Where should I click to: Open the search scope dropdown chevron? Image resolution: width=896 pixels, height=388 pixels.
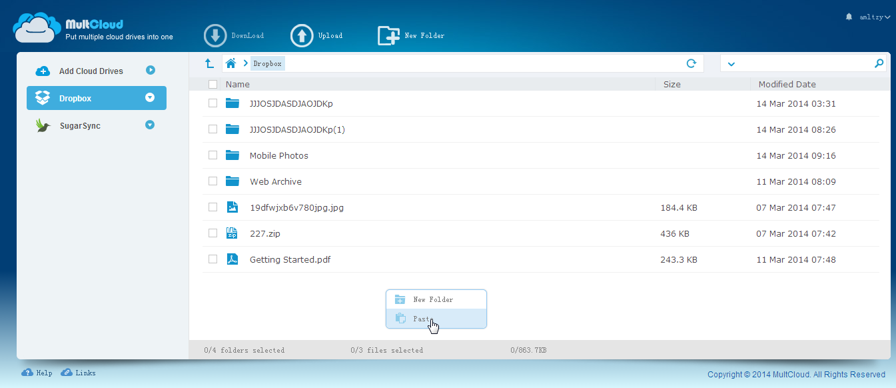click(731, 64)
